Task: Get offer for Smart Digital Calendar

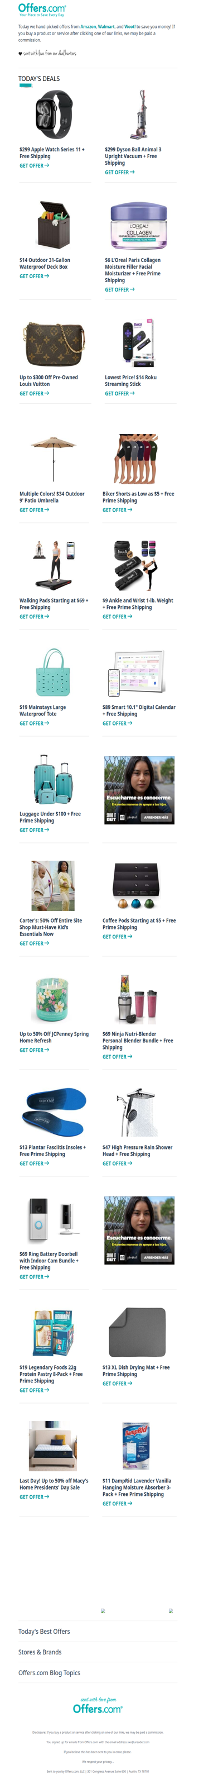Action: [118, 723]
